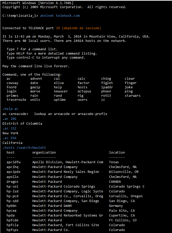Select the '.ac 916' command line
This screenshot has height=233, width=172.
(9, 138)
